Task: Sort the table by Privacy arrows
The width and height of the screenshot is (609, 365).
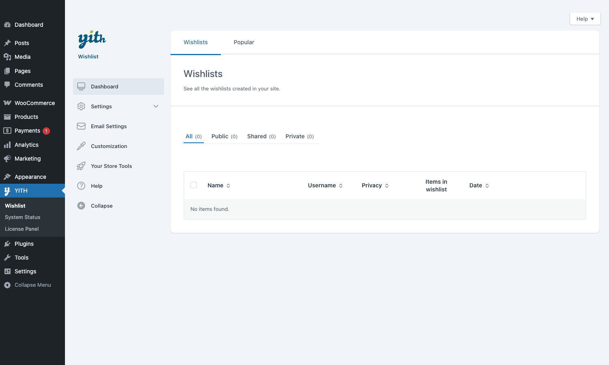Action: 387,186
